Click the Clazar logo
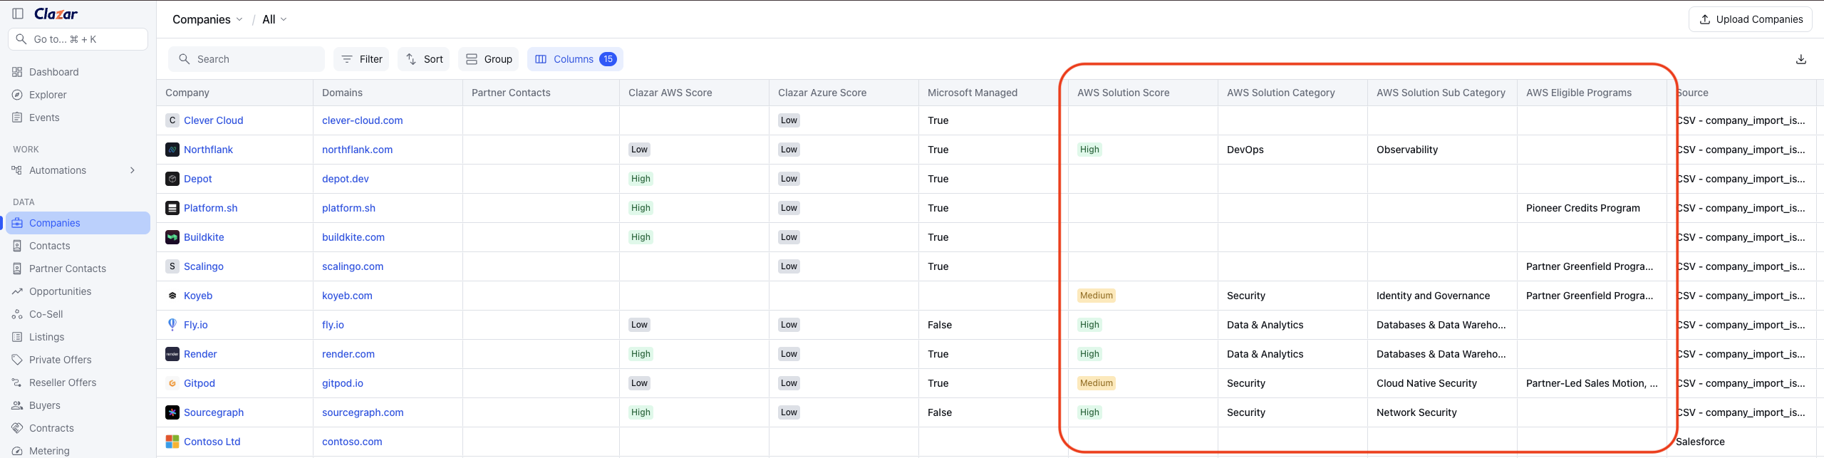1824x458 pixels. pos(56,14)
